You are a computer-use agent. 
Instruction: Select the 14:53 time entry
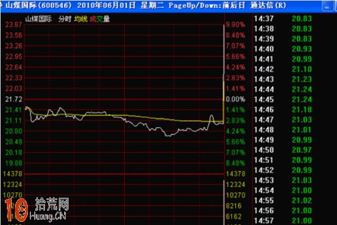264,180
